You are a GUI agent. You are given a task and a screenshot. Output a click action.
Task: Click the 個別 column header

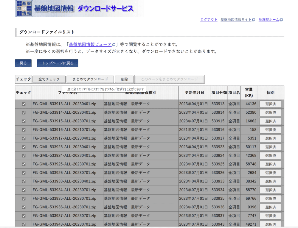coord(271,93)
